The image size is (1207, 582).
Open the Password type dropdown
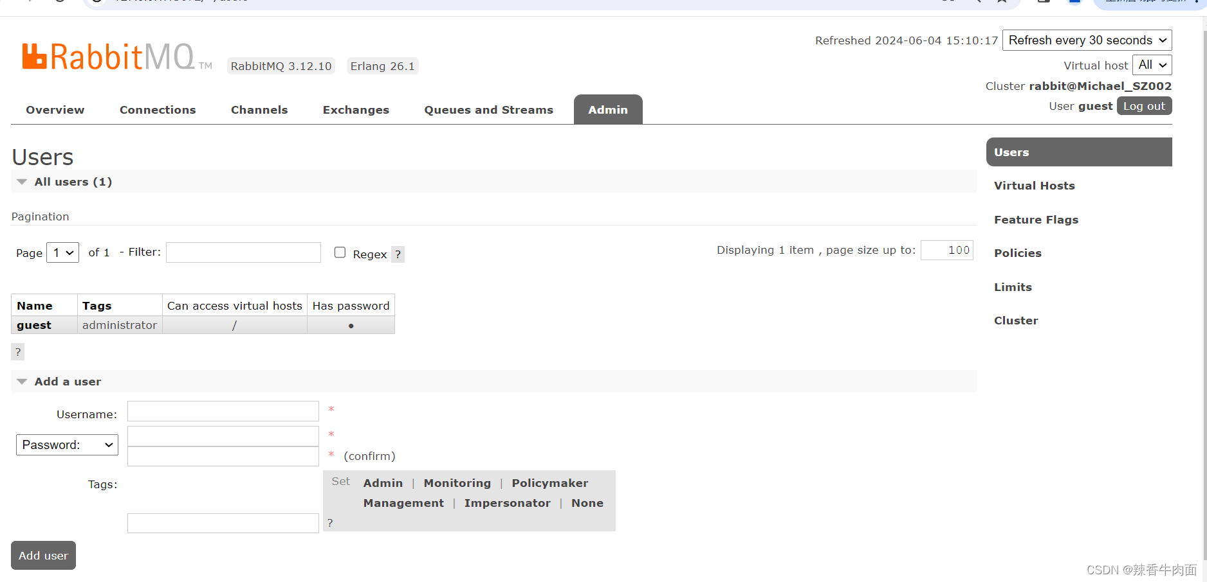point(67,445)
